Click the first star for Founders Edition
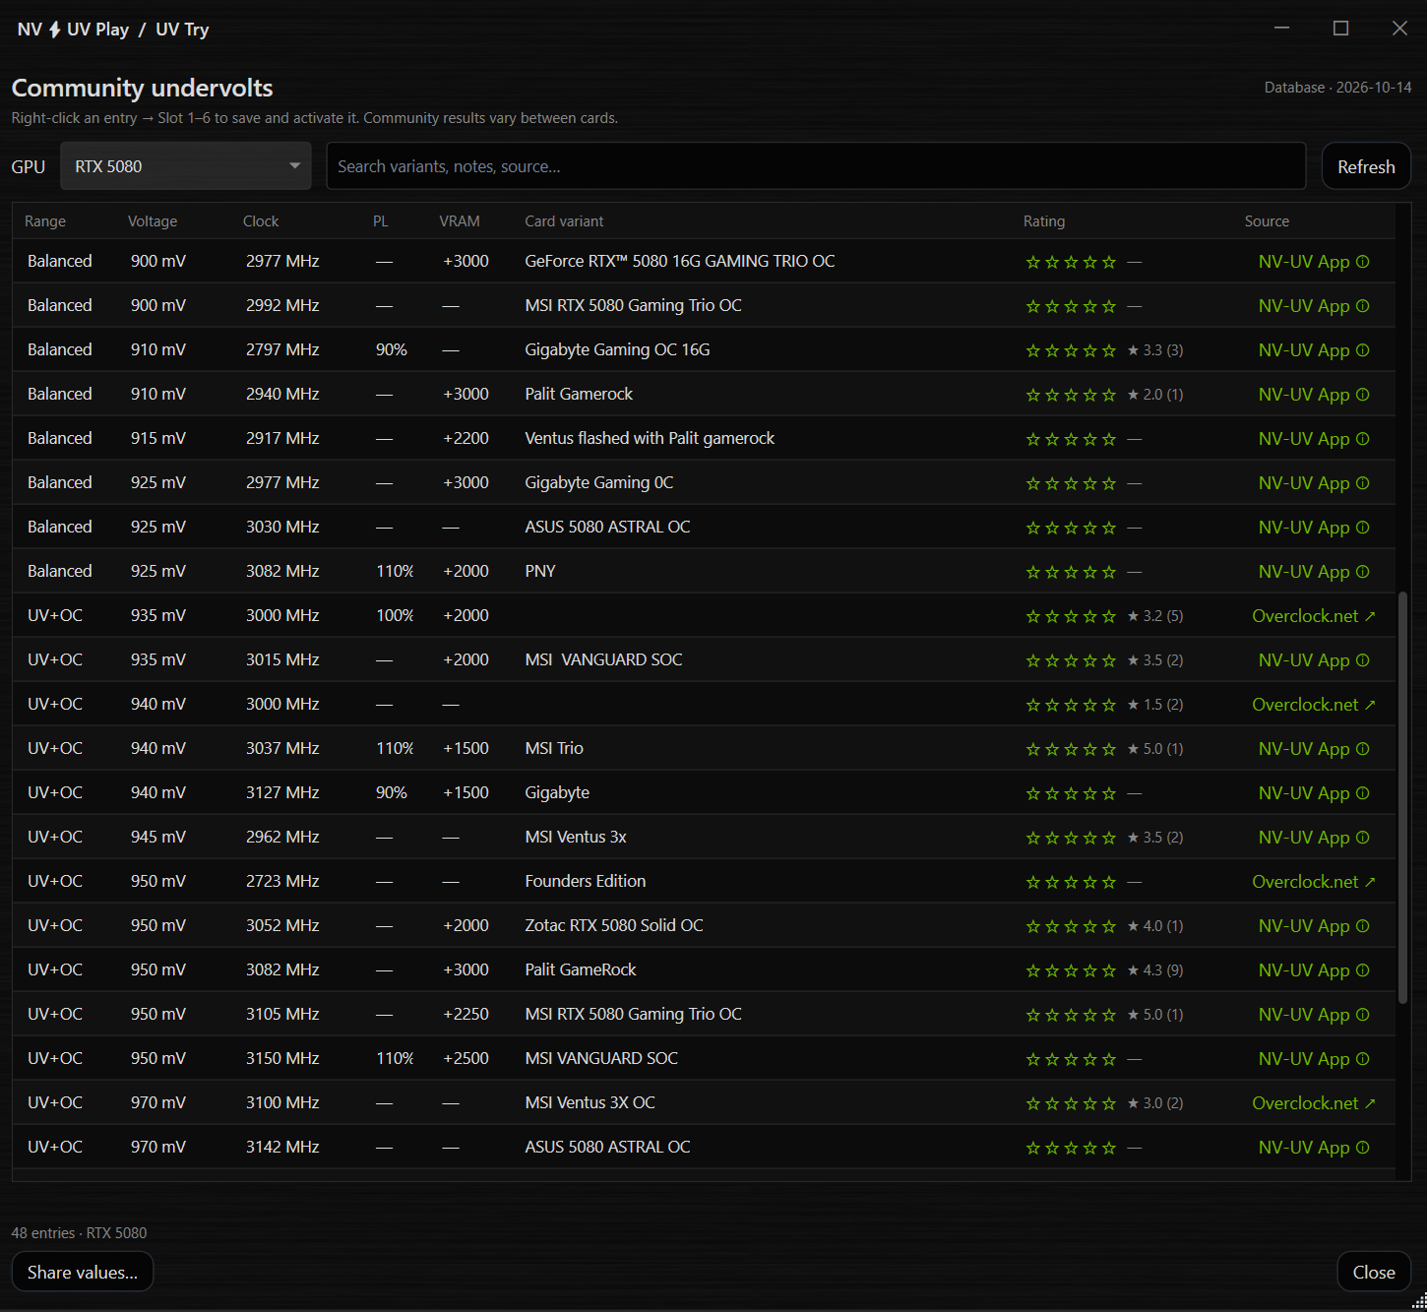The image size is (1427, 1312). pyautogui.click(x=1033, y=882)
